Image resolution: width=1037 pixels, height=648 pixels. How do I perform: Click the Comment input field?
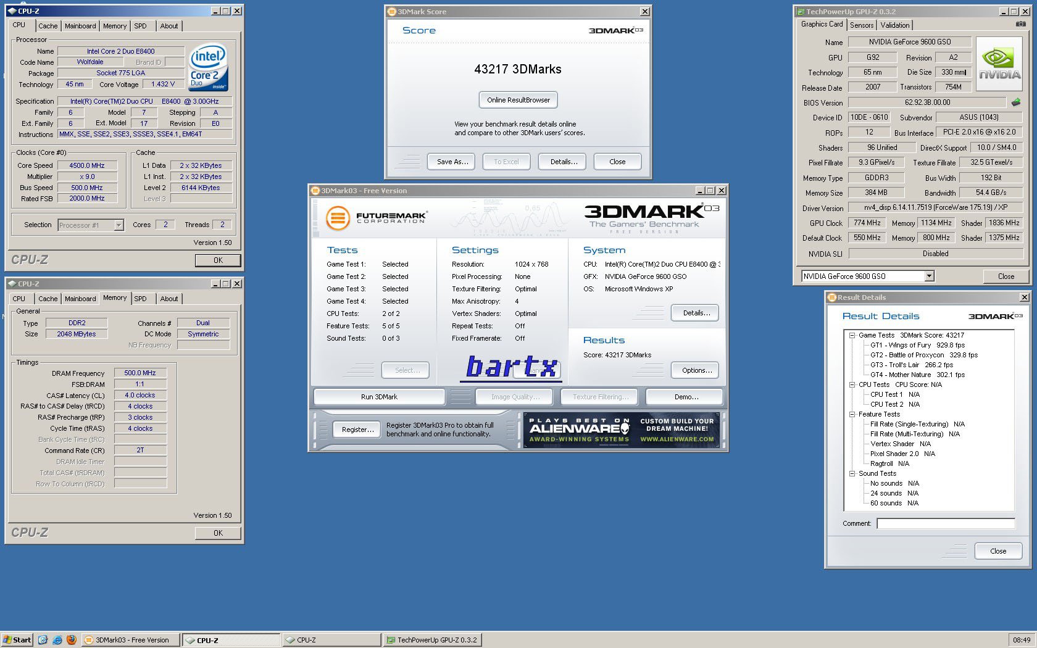[x=946, y=523]
